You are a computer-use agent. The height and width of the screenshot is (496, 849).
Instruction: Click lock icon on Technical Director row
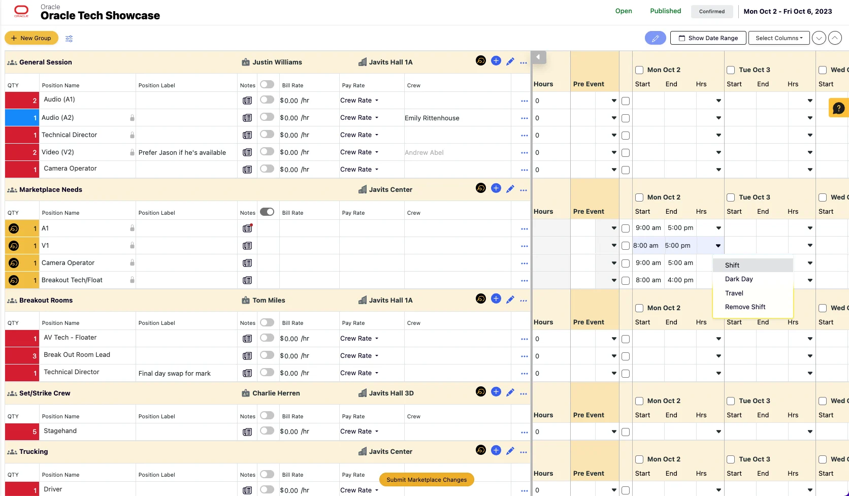(x=132, y=135)
